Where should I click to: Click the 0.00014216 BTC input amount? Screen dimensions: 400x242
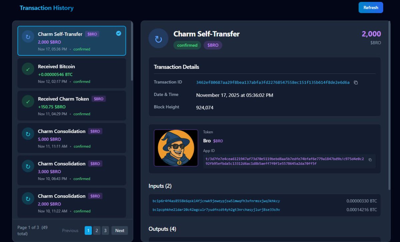[362, 210]
